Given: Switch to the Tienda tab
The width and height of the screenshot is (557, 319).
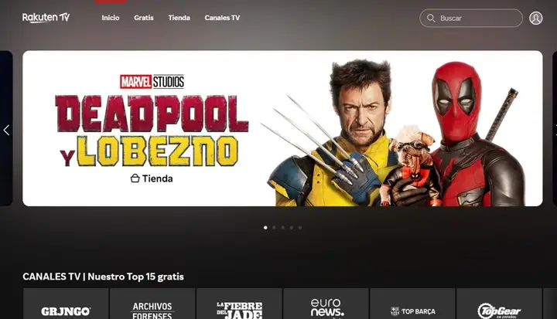Looking at the screenshot, I should [x=179, y=18].
